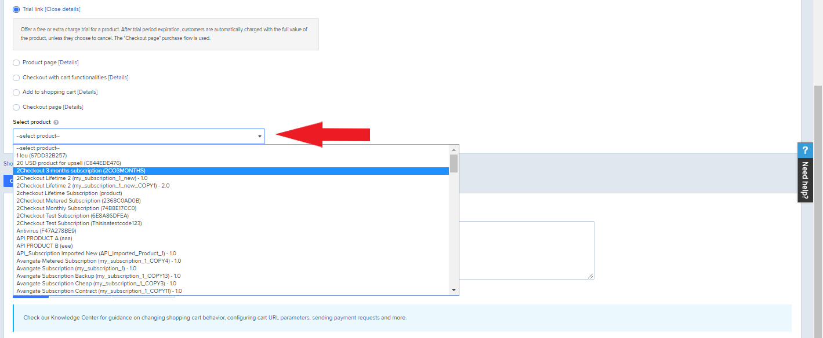Select API PRODUCT B (eee)
The image size is (823, 338).
[x=231, y=246]
